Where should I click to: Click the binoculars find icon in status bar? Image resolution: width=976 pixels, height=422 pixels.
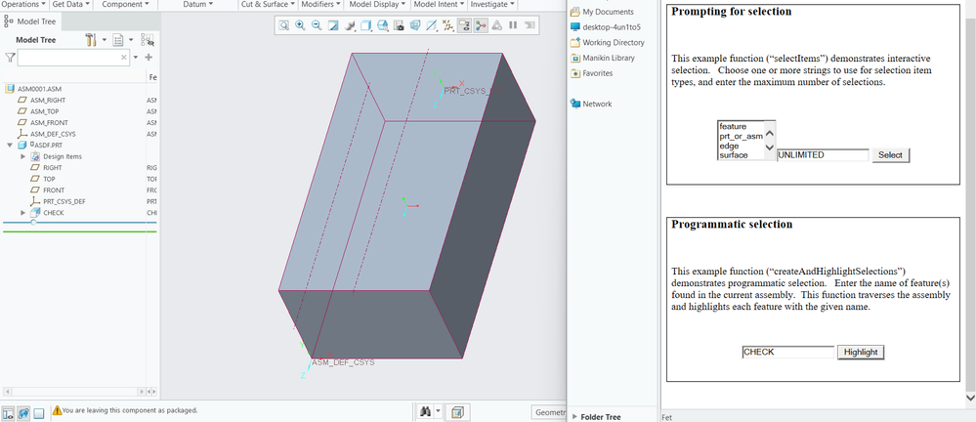coord(426,412)
